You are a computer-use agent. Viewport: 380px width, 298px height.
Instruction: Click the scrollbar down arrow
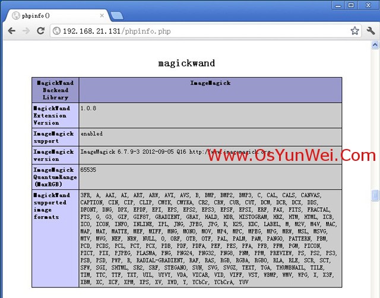click(x=375, y=294)
